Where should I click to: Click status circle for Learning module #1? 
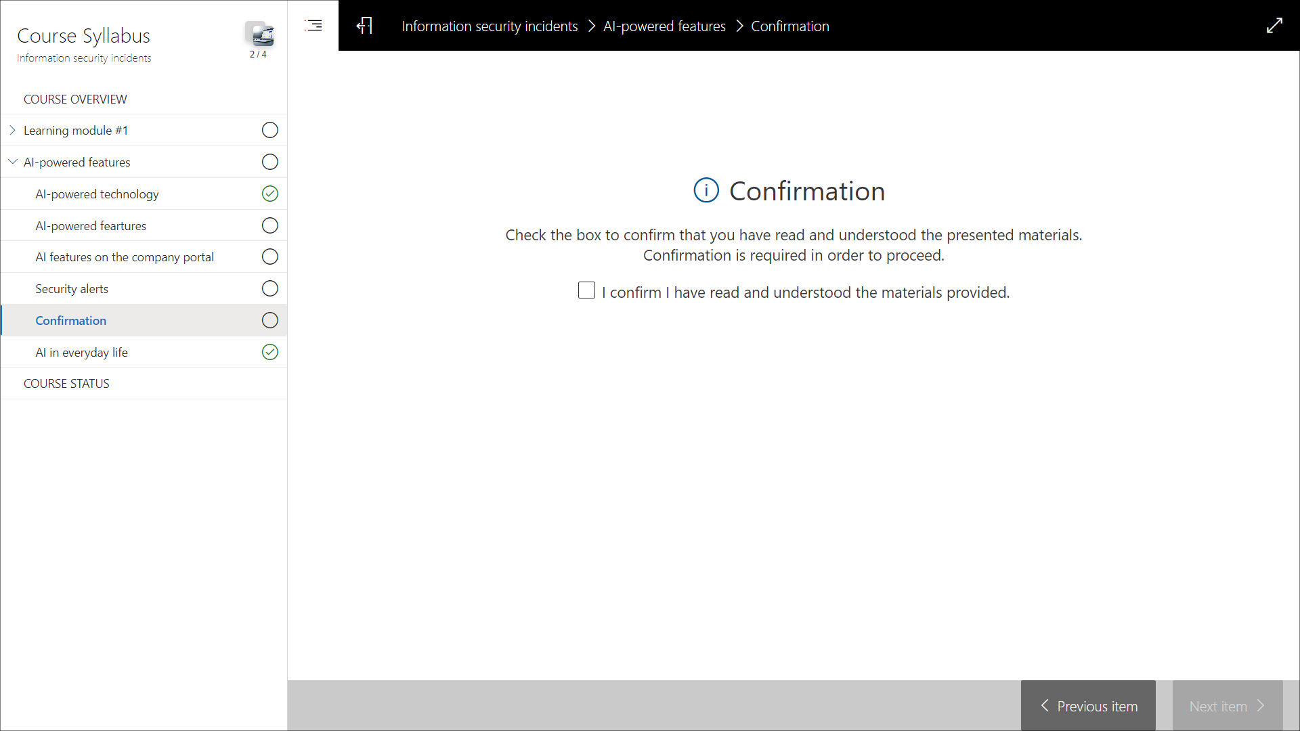tap(269, 131)
